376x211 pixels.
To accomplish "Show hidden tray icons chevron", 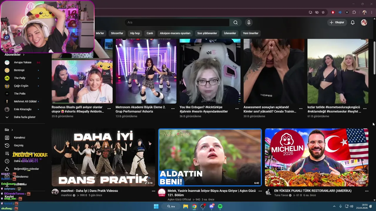I will [x=334, y=206].
